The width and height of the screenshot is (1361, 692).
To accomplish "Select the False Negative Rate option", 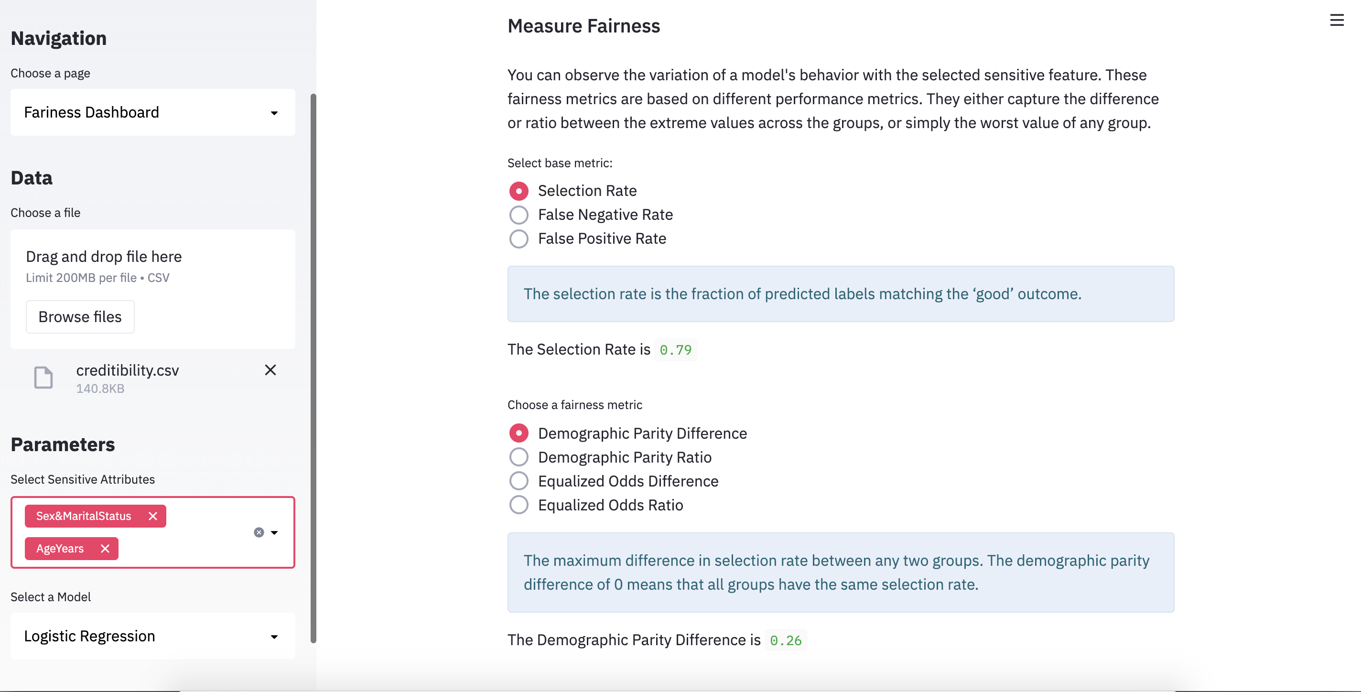I will [x=519, y=215].
